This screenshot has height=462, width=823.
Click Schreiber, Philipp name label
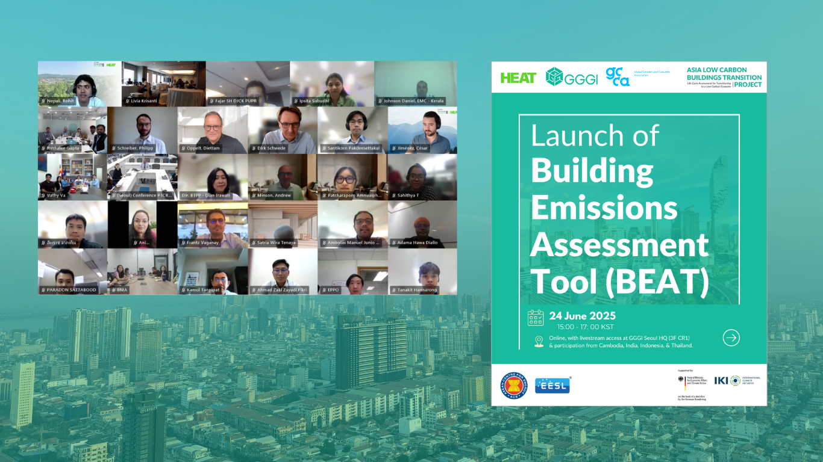(136, 148)
